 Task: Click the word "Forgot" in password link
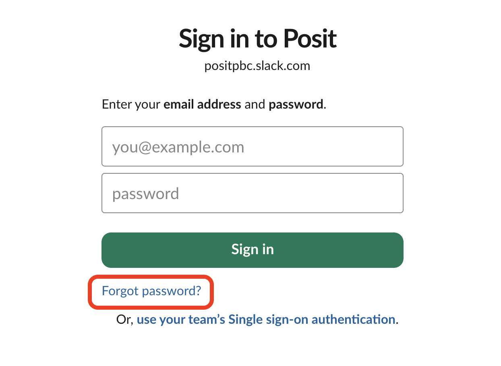[120, 291]
